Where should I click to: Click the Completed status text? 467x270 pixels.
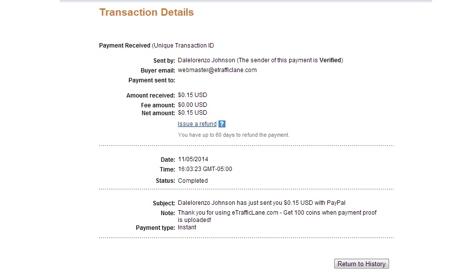[193, 181]
